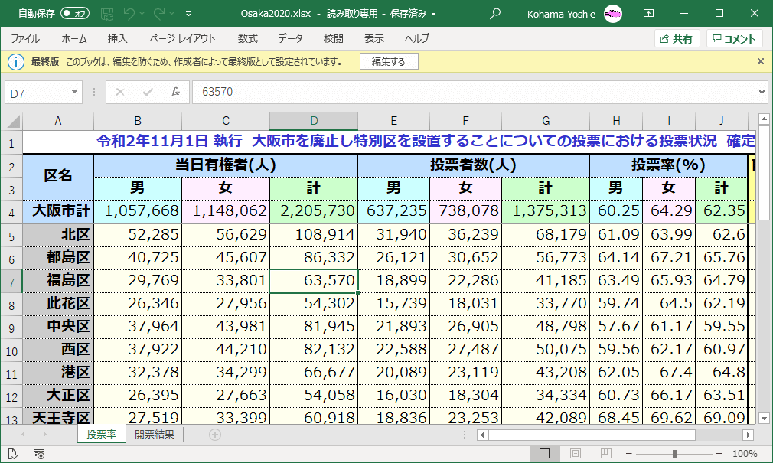Open the データ ribbon tab
Image resolution: width=773 pixels, height=463 pixels.
coord(289,37)
